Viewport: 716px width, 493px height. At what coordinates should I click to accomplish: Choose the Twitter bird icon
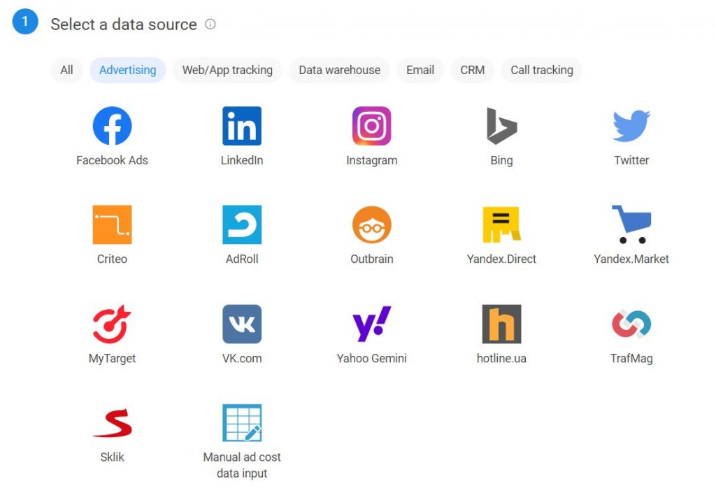(631, 126)
